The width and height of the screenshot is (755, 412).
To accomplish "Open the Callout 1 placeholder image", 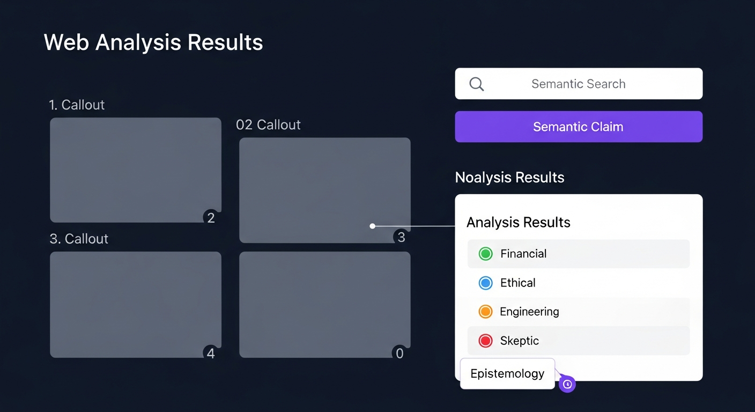I will coord(136,170).
